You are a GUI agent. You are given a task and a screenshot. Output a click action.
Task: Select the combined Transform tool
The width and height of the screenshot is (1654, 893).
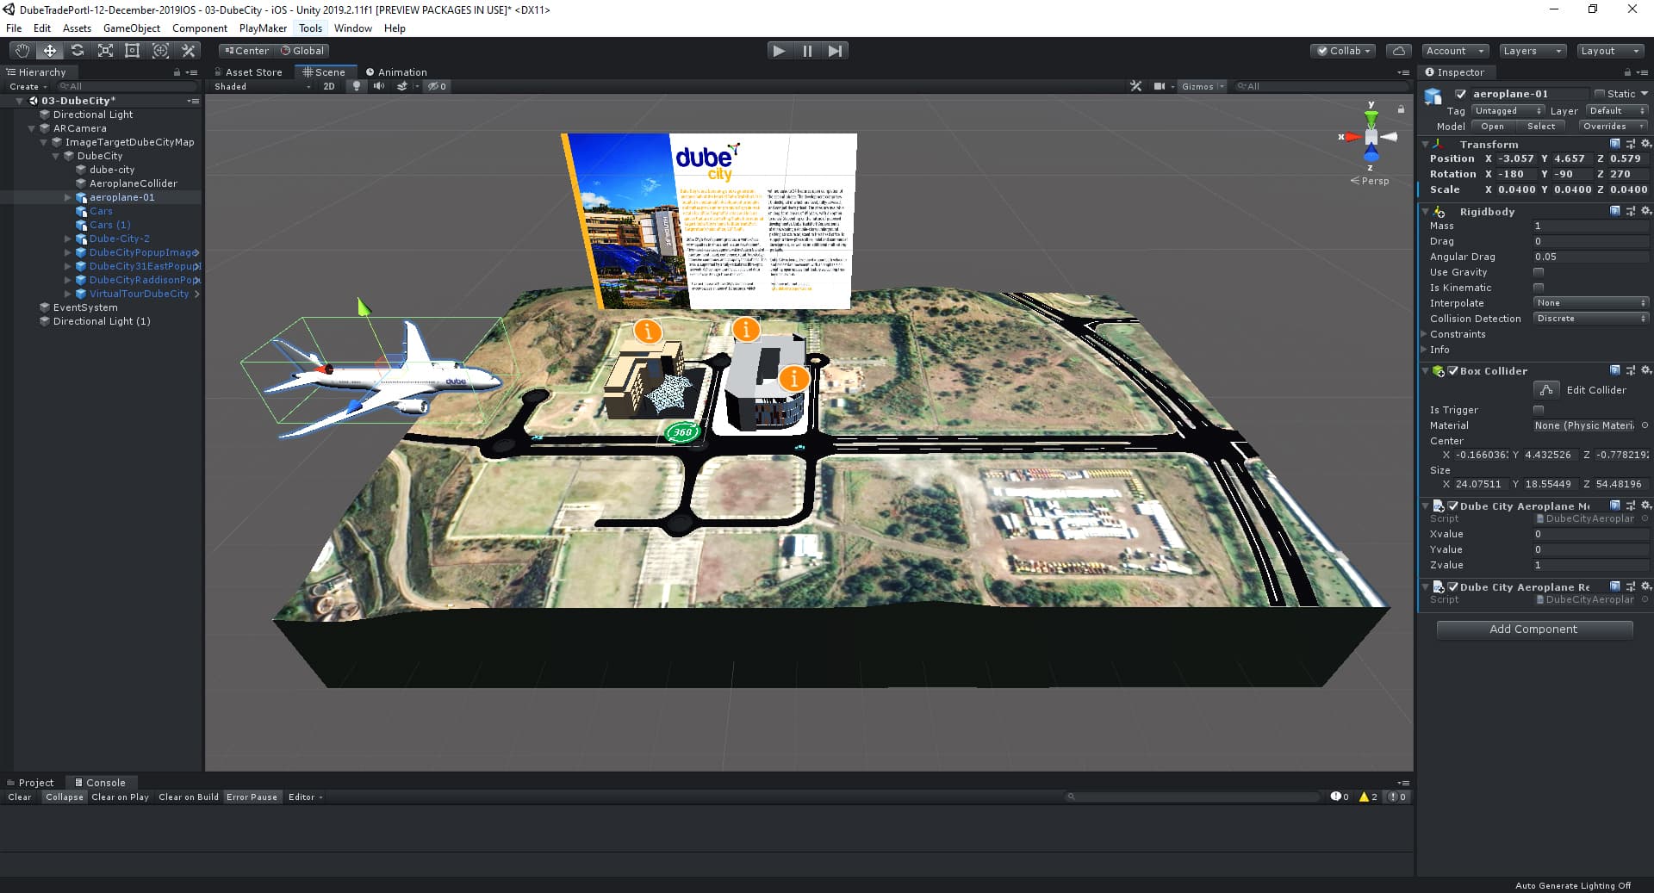click(x=160, y=51)
